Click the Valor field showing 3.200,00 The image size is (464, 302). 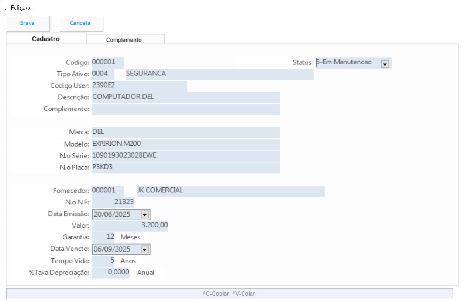click(130, 226)
